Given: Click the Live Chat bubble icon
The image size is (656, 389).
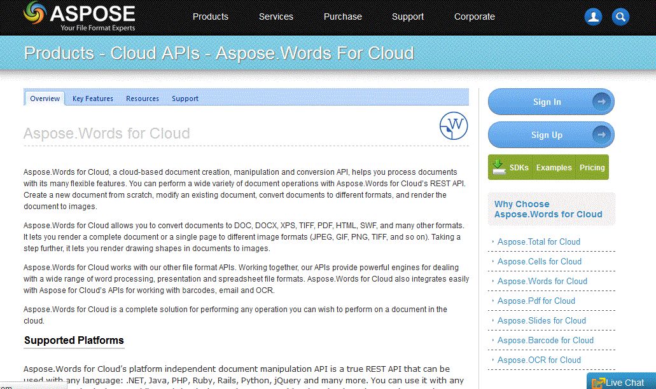Looking at the screenshot, I should (x=597, y=382).
